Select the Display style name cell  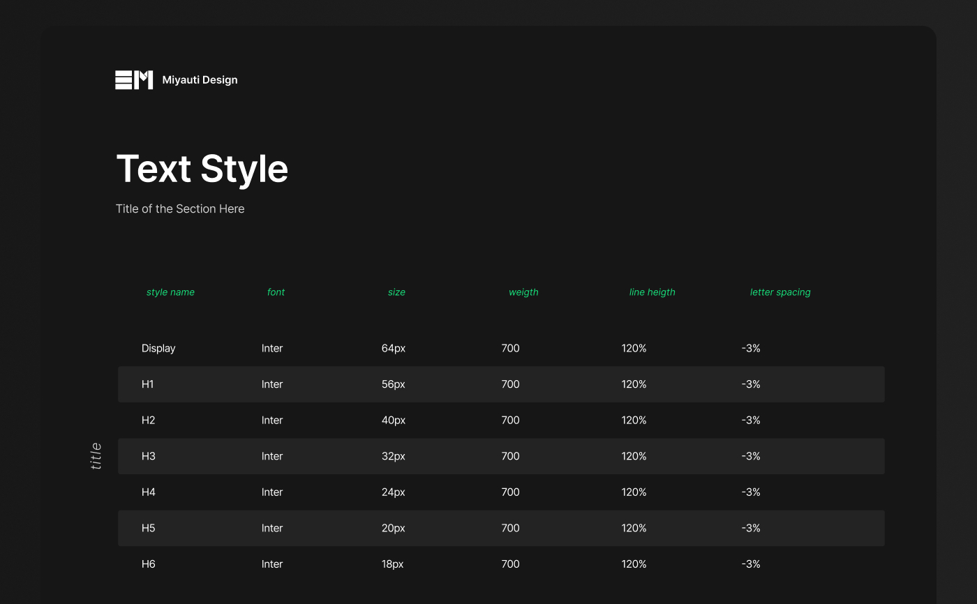click(x=158, y=348)
